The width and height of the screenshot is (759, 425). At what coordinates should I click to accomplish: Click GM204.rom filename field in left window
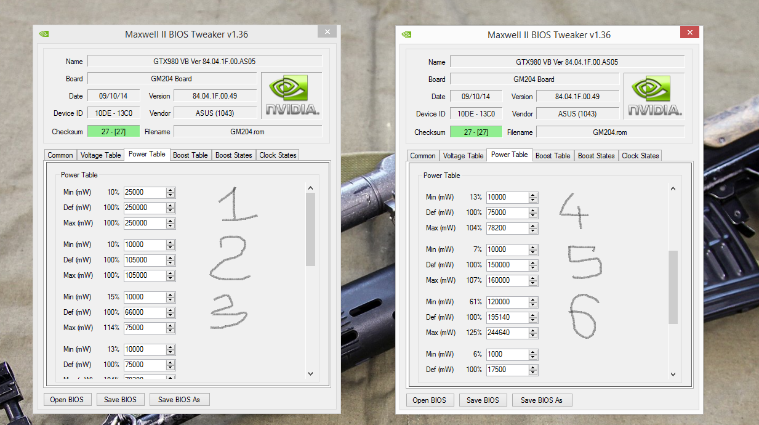tap(247, 131)
